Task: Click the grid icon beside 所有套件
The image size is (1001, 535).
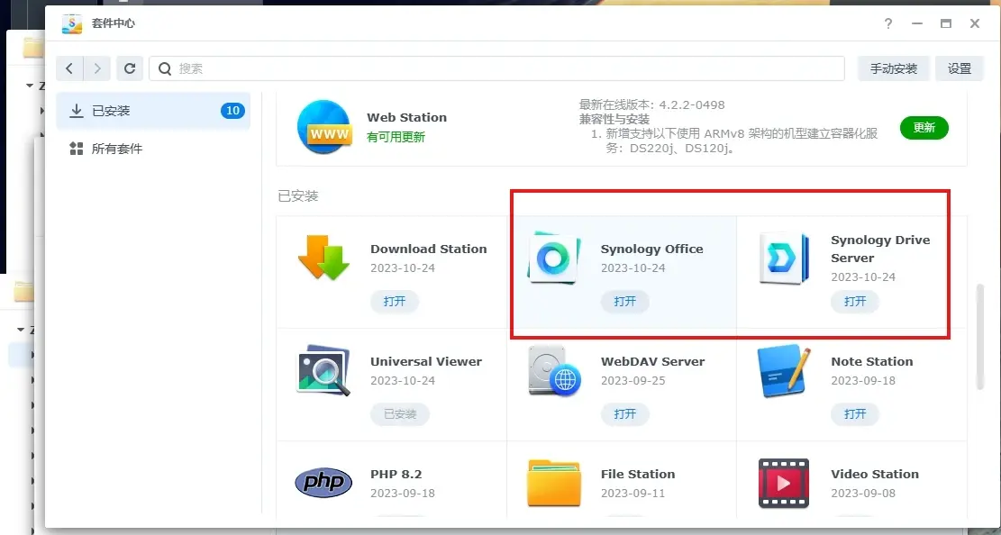Action: 77,149
